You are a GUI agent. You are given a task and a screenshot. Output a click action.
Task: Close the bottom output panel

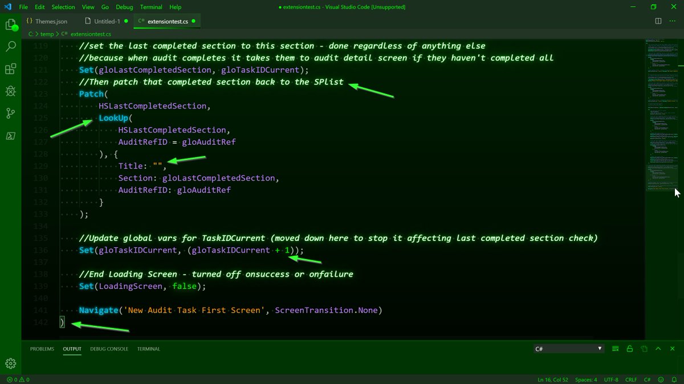(x=673, y=349)
